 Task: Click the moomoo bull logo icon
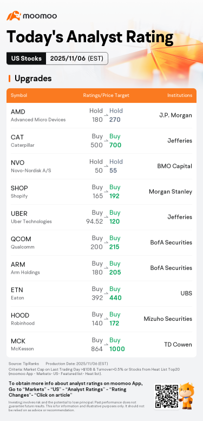[x=14, y=16]
